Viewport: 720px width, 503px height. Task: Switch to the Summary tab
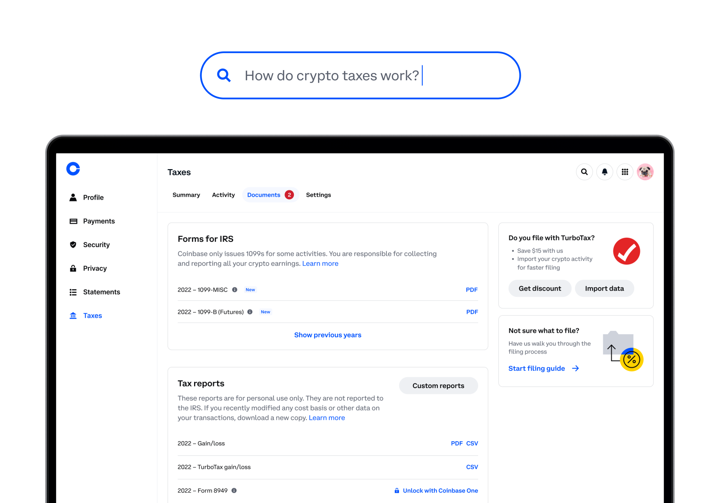(x=186, y=195)
